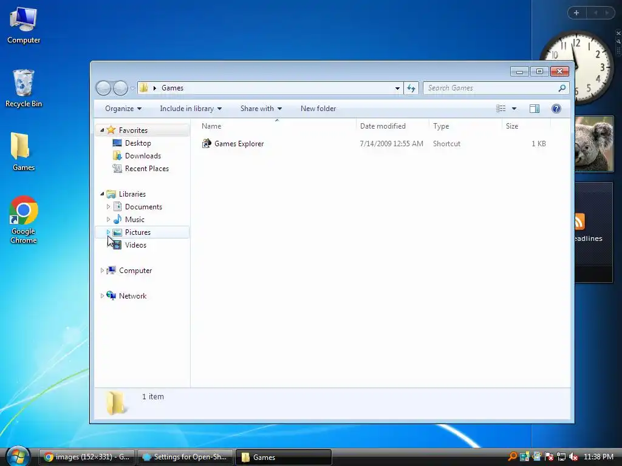The image size is (622, 466).
Task: Switch to Settings for Open-Shell taskbar button
Action: [185, 457]
